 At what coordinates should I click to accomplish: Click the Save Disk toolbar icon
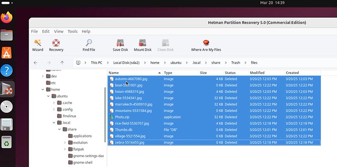[x=120, y=43]
